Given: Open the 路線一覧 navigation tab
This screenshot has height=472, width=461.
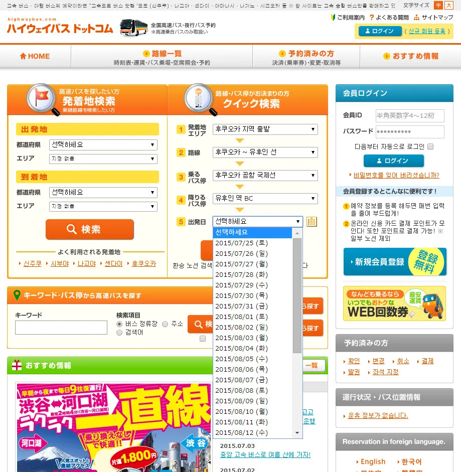Looking at the screenshot, I should [x=162, y=57].
